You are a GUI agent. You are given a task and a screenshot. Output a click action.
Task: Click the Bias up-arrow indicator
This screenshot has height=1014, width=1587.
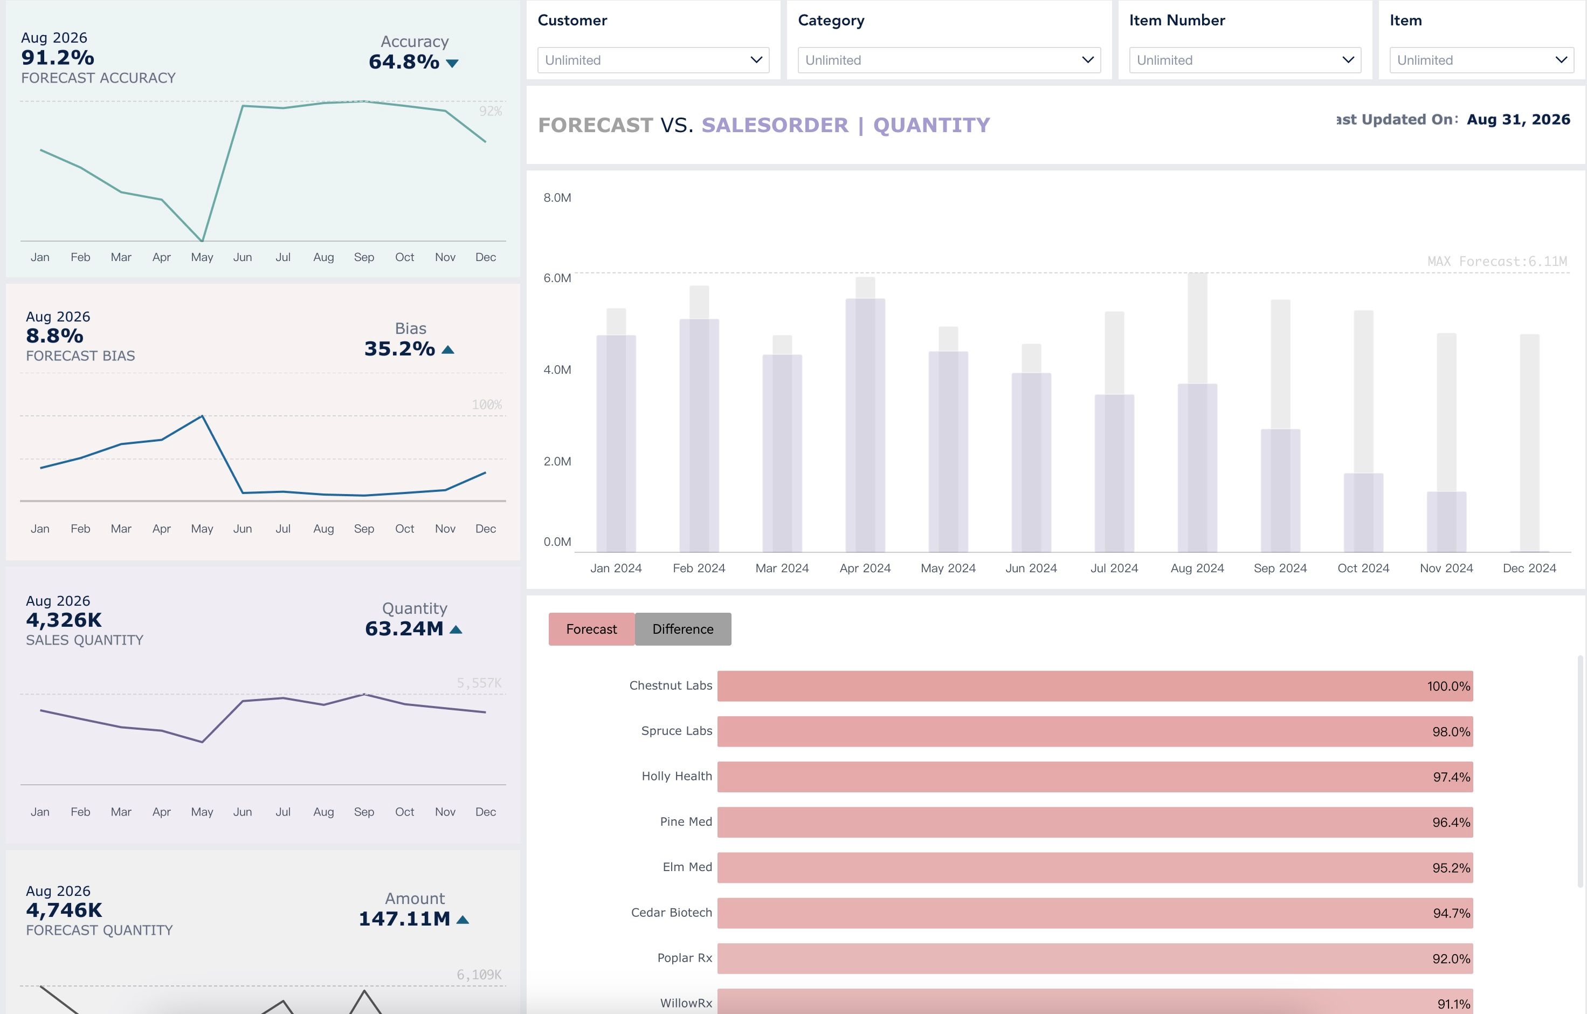click(448, 350)
